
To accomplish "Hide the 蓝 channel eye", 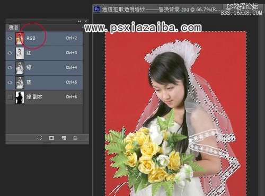I will pos(10,82).
